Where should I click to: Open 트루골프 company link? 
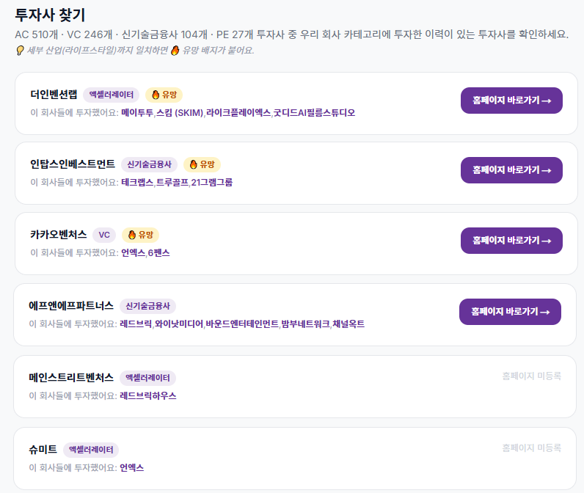(172, 183)
